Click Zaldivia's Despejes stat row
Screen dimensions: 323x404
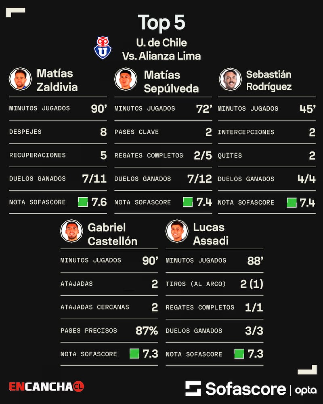point(58,132)
